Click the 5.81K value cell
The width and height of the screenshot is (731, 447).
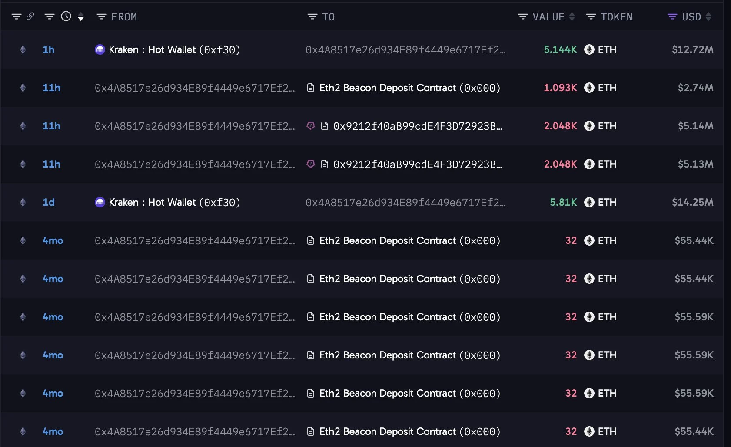(x=563, y=202)
